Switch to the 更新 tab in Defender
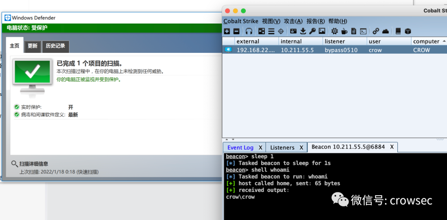447x220 pixels. (33, 46)
